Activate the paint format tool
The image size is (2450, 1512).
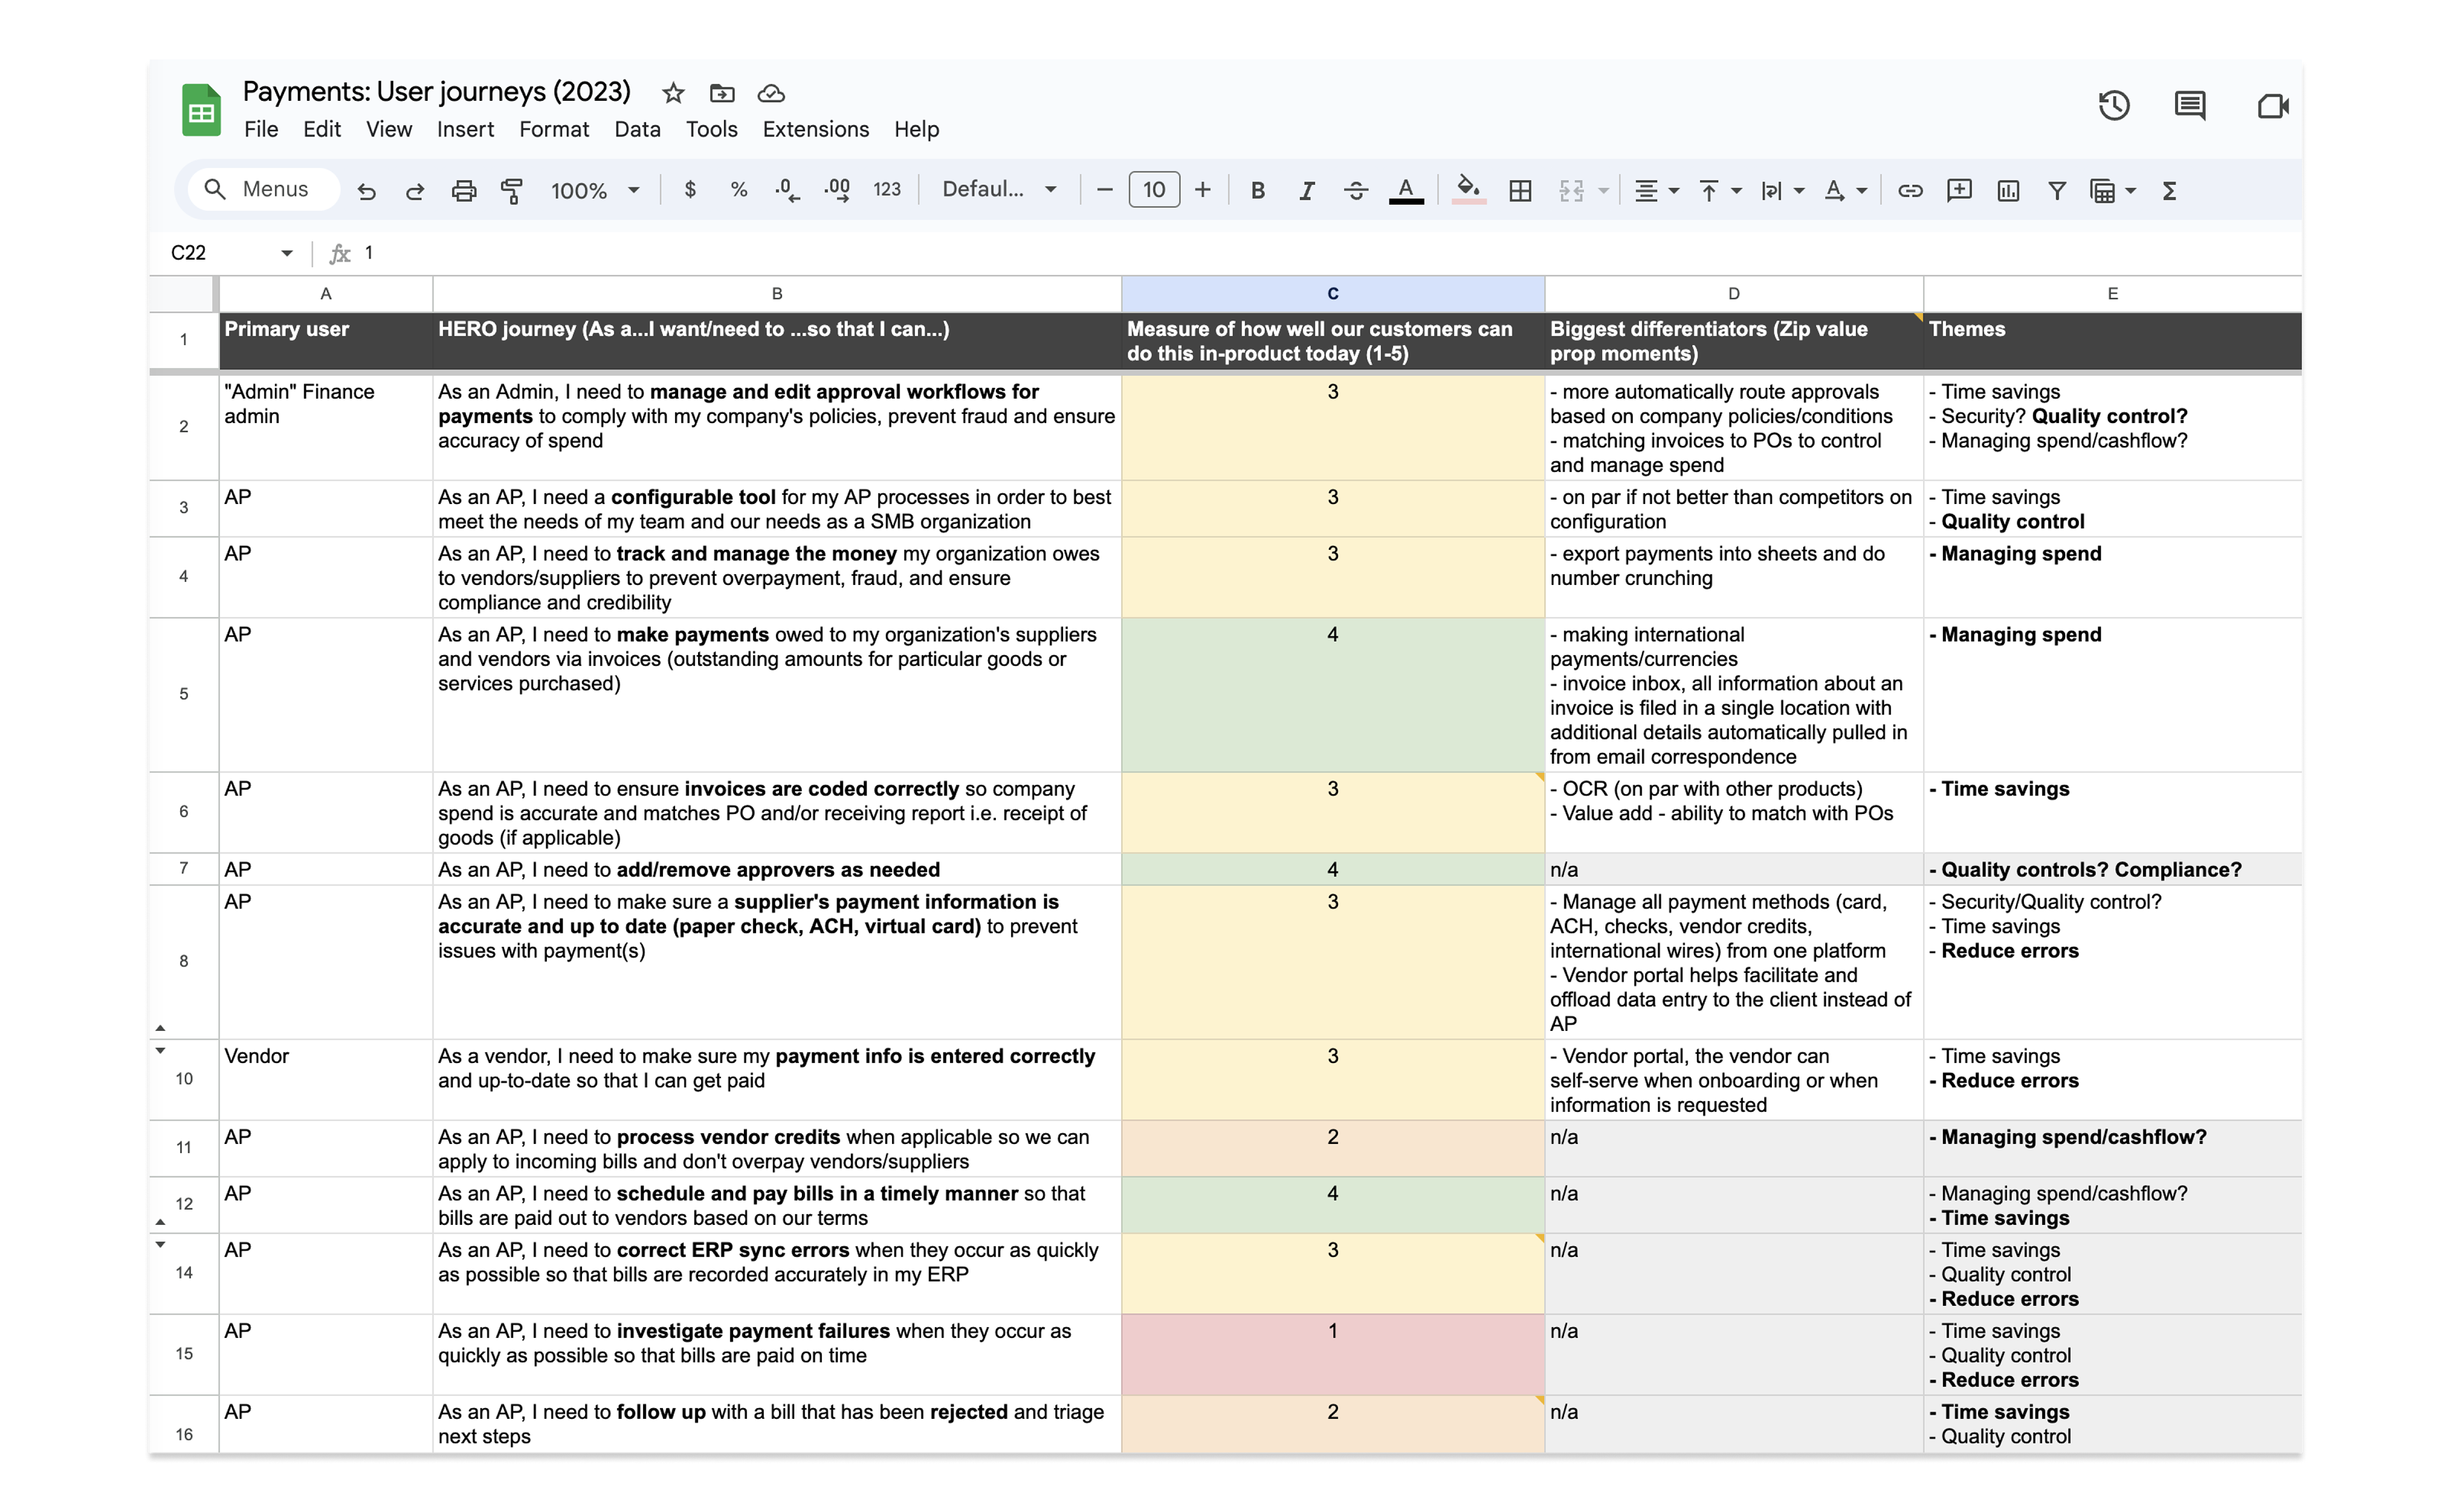pyautogui.click(x=512, y=190)
